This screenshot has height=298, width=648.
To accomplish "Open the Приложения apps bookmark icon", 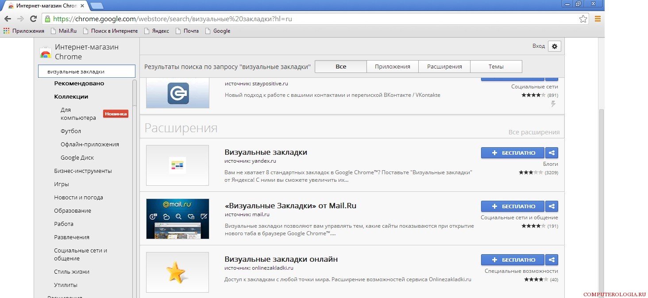I will [6, 31].
